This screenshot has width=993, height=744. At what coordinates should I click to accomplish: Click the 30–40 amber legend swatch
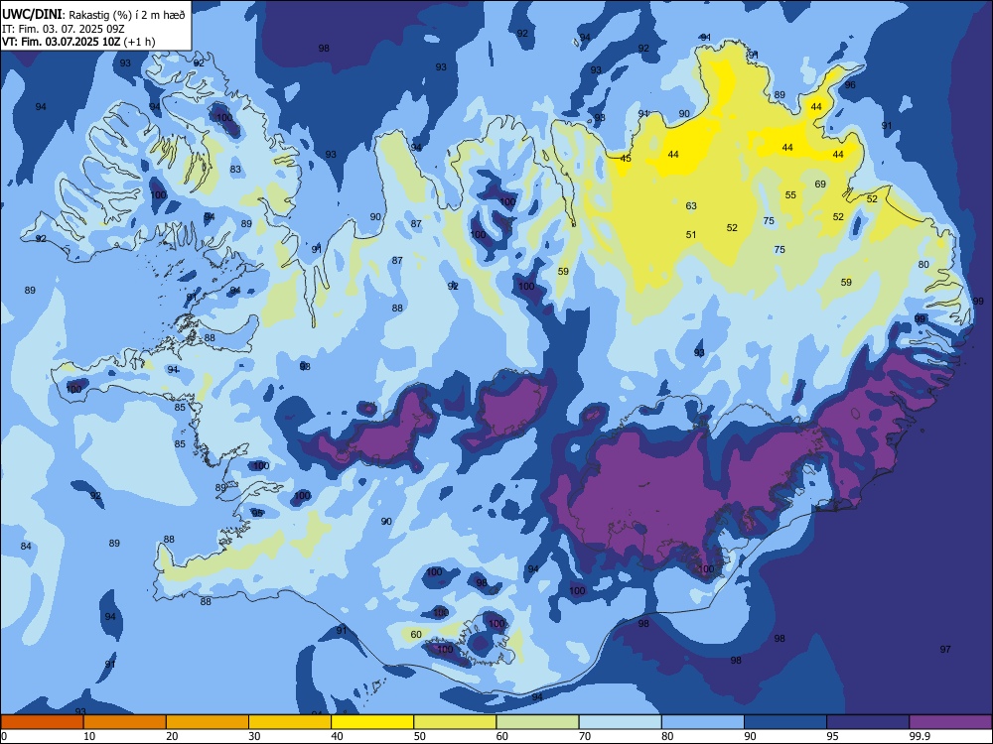tap(290, 722)
